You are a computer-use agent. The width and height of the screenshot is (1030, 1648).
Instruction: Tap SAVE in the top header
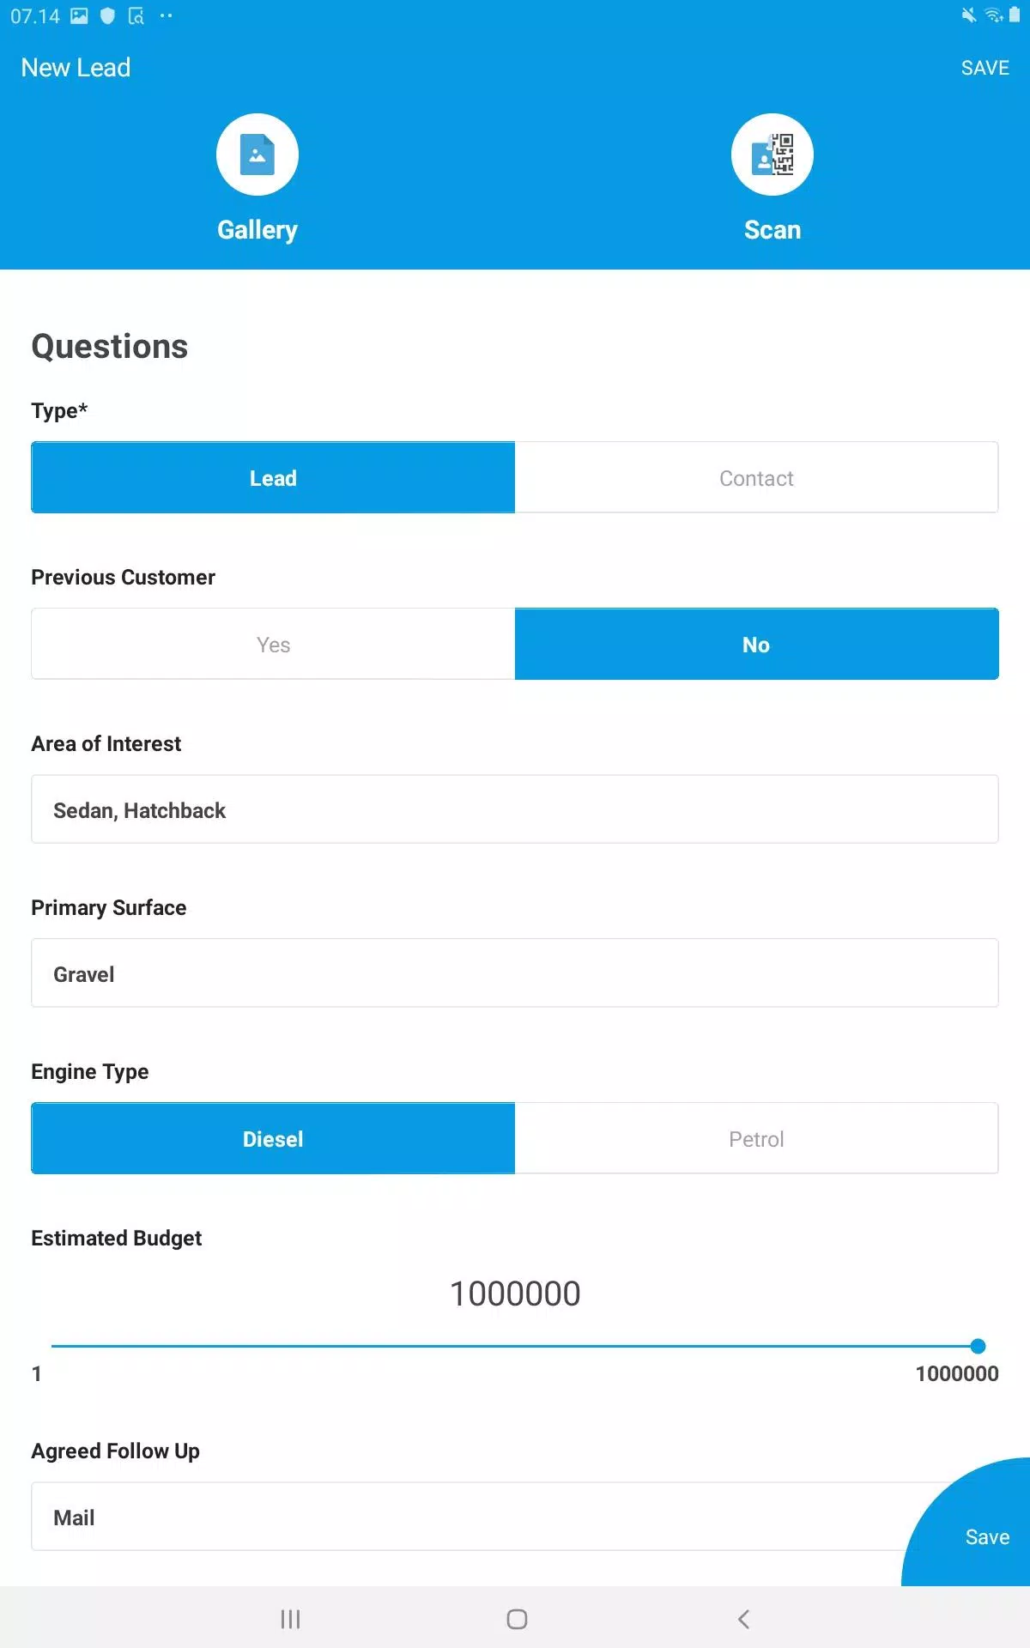[x=985, y=68]
